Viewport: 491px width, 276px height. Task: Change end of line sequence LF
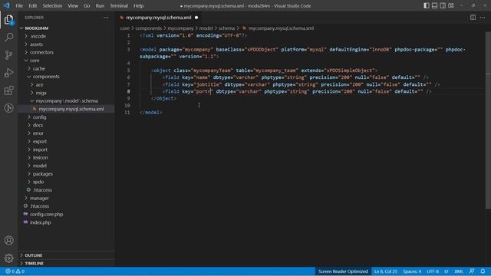pos(447,271)
